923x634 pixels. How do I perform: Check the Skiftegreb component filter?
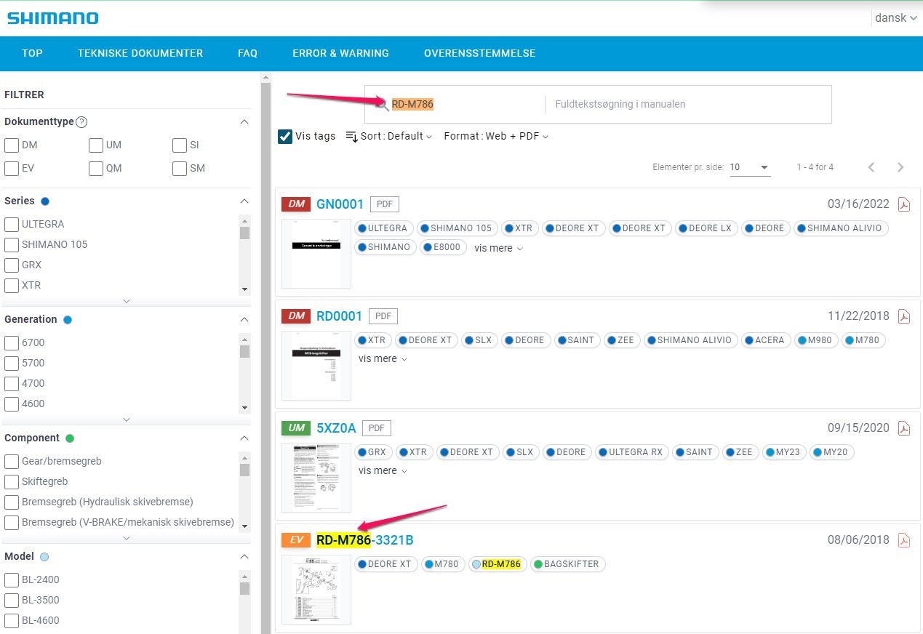point(12,481)
